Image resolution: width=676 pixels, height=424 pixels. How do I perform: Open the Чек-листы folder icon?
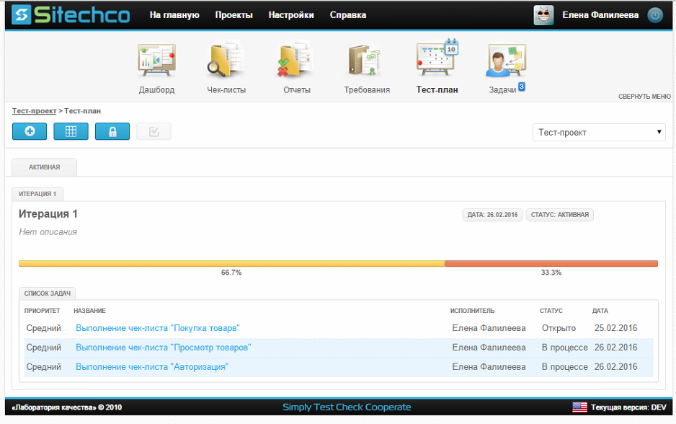226,60
